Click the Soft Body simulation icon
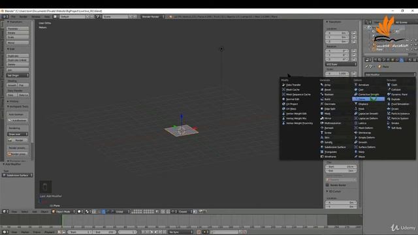The height and width of the screenshot is (235, 418). pyautogui.click(x=389, y=128)
